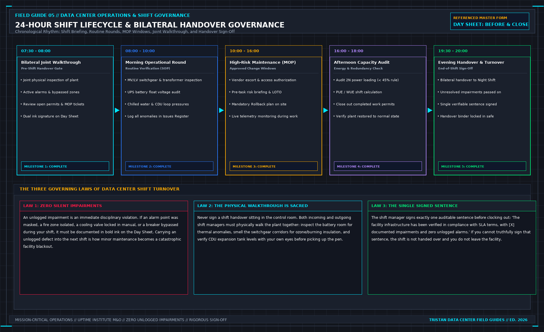Viewport: 544px width, 332px height.
Task: Click the arrow before Evening Handover card
Action: pyautogui.click(x=430, y=110)
